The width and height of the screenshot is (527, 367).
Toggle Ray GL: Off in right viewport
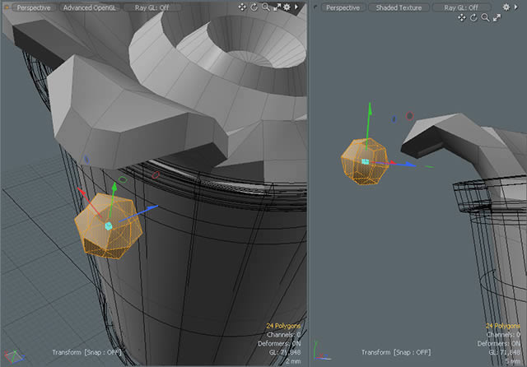pos(461,7)
